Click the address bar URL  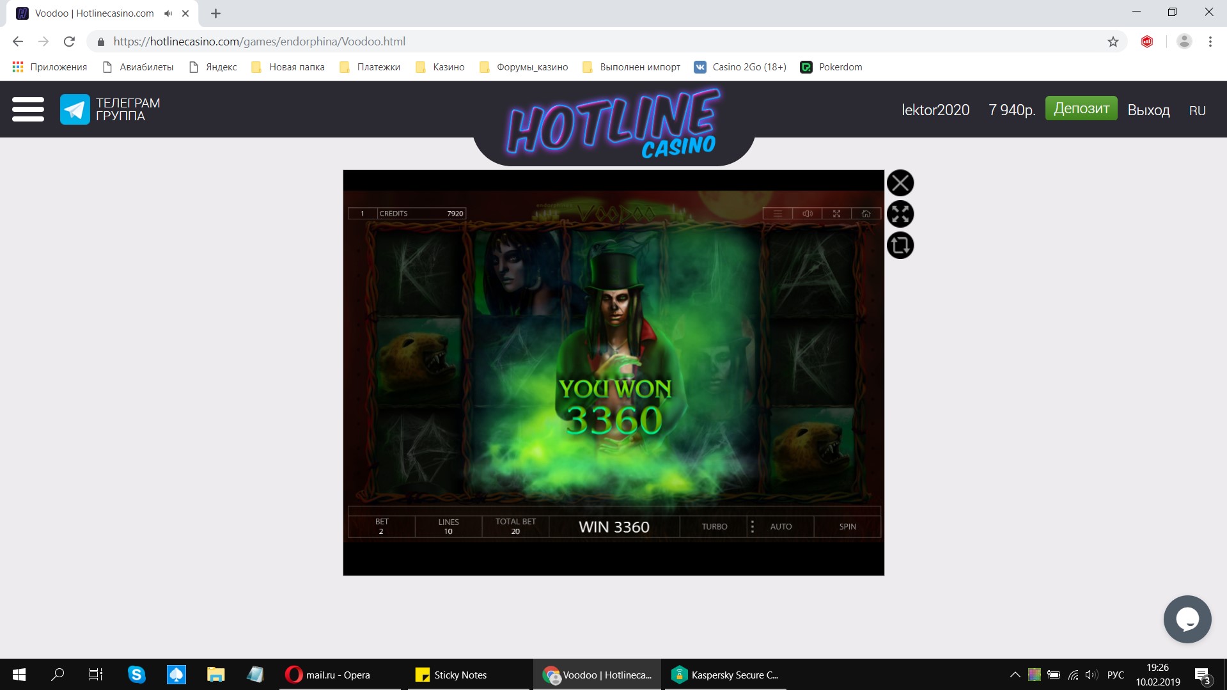point(260,42)
